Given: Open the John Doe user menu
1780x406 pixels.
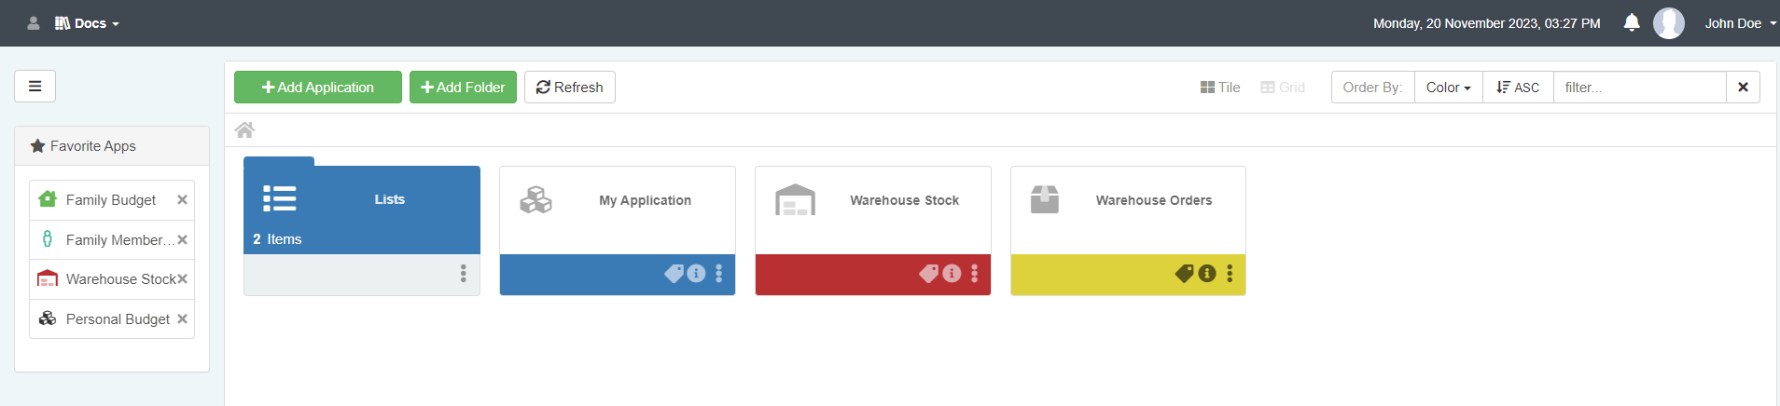Looking at the screenshot, I should 1739,23.
